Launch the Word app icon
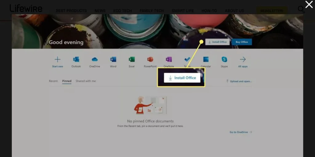315x157 pixels. pyautogui.click(x=113, y=59)
